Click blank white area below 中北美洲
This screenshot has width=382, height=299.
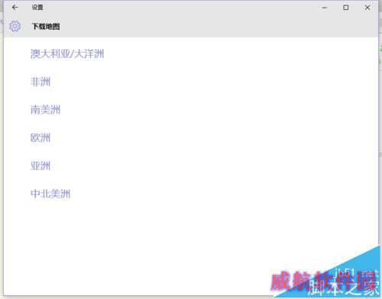[x=153, y=234]
